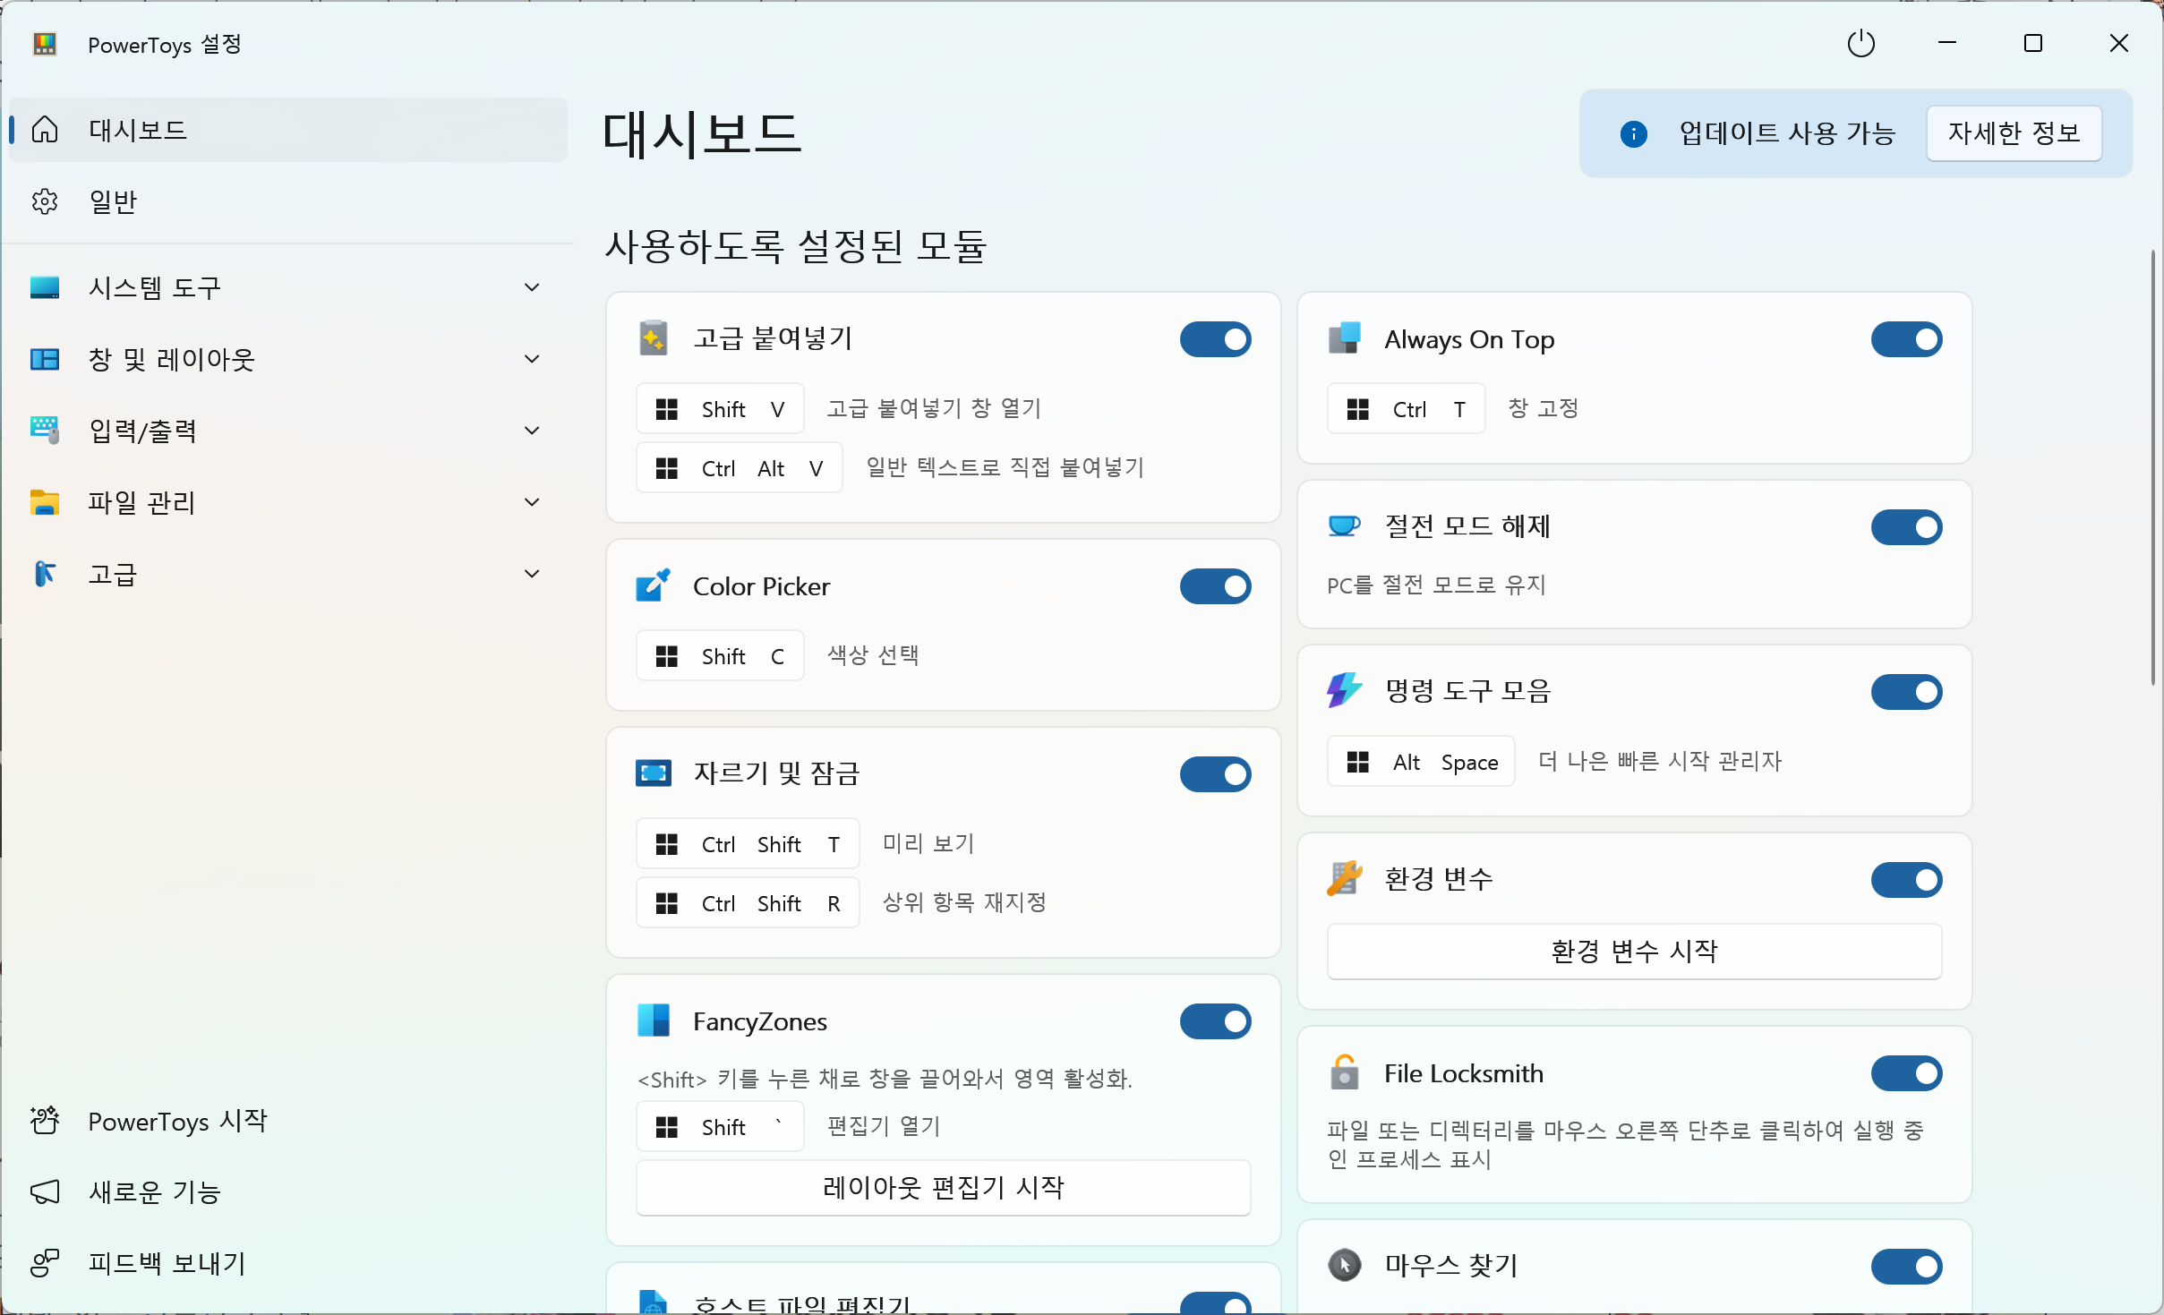This screenshot has height=1315, width=2164.
Task: Click the Win Shift C shortcut box
Action: 720,656
